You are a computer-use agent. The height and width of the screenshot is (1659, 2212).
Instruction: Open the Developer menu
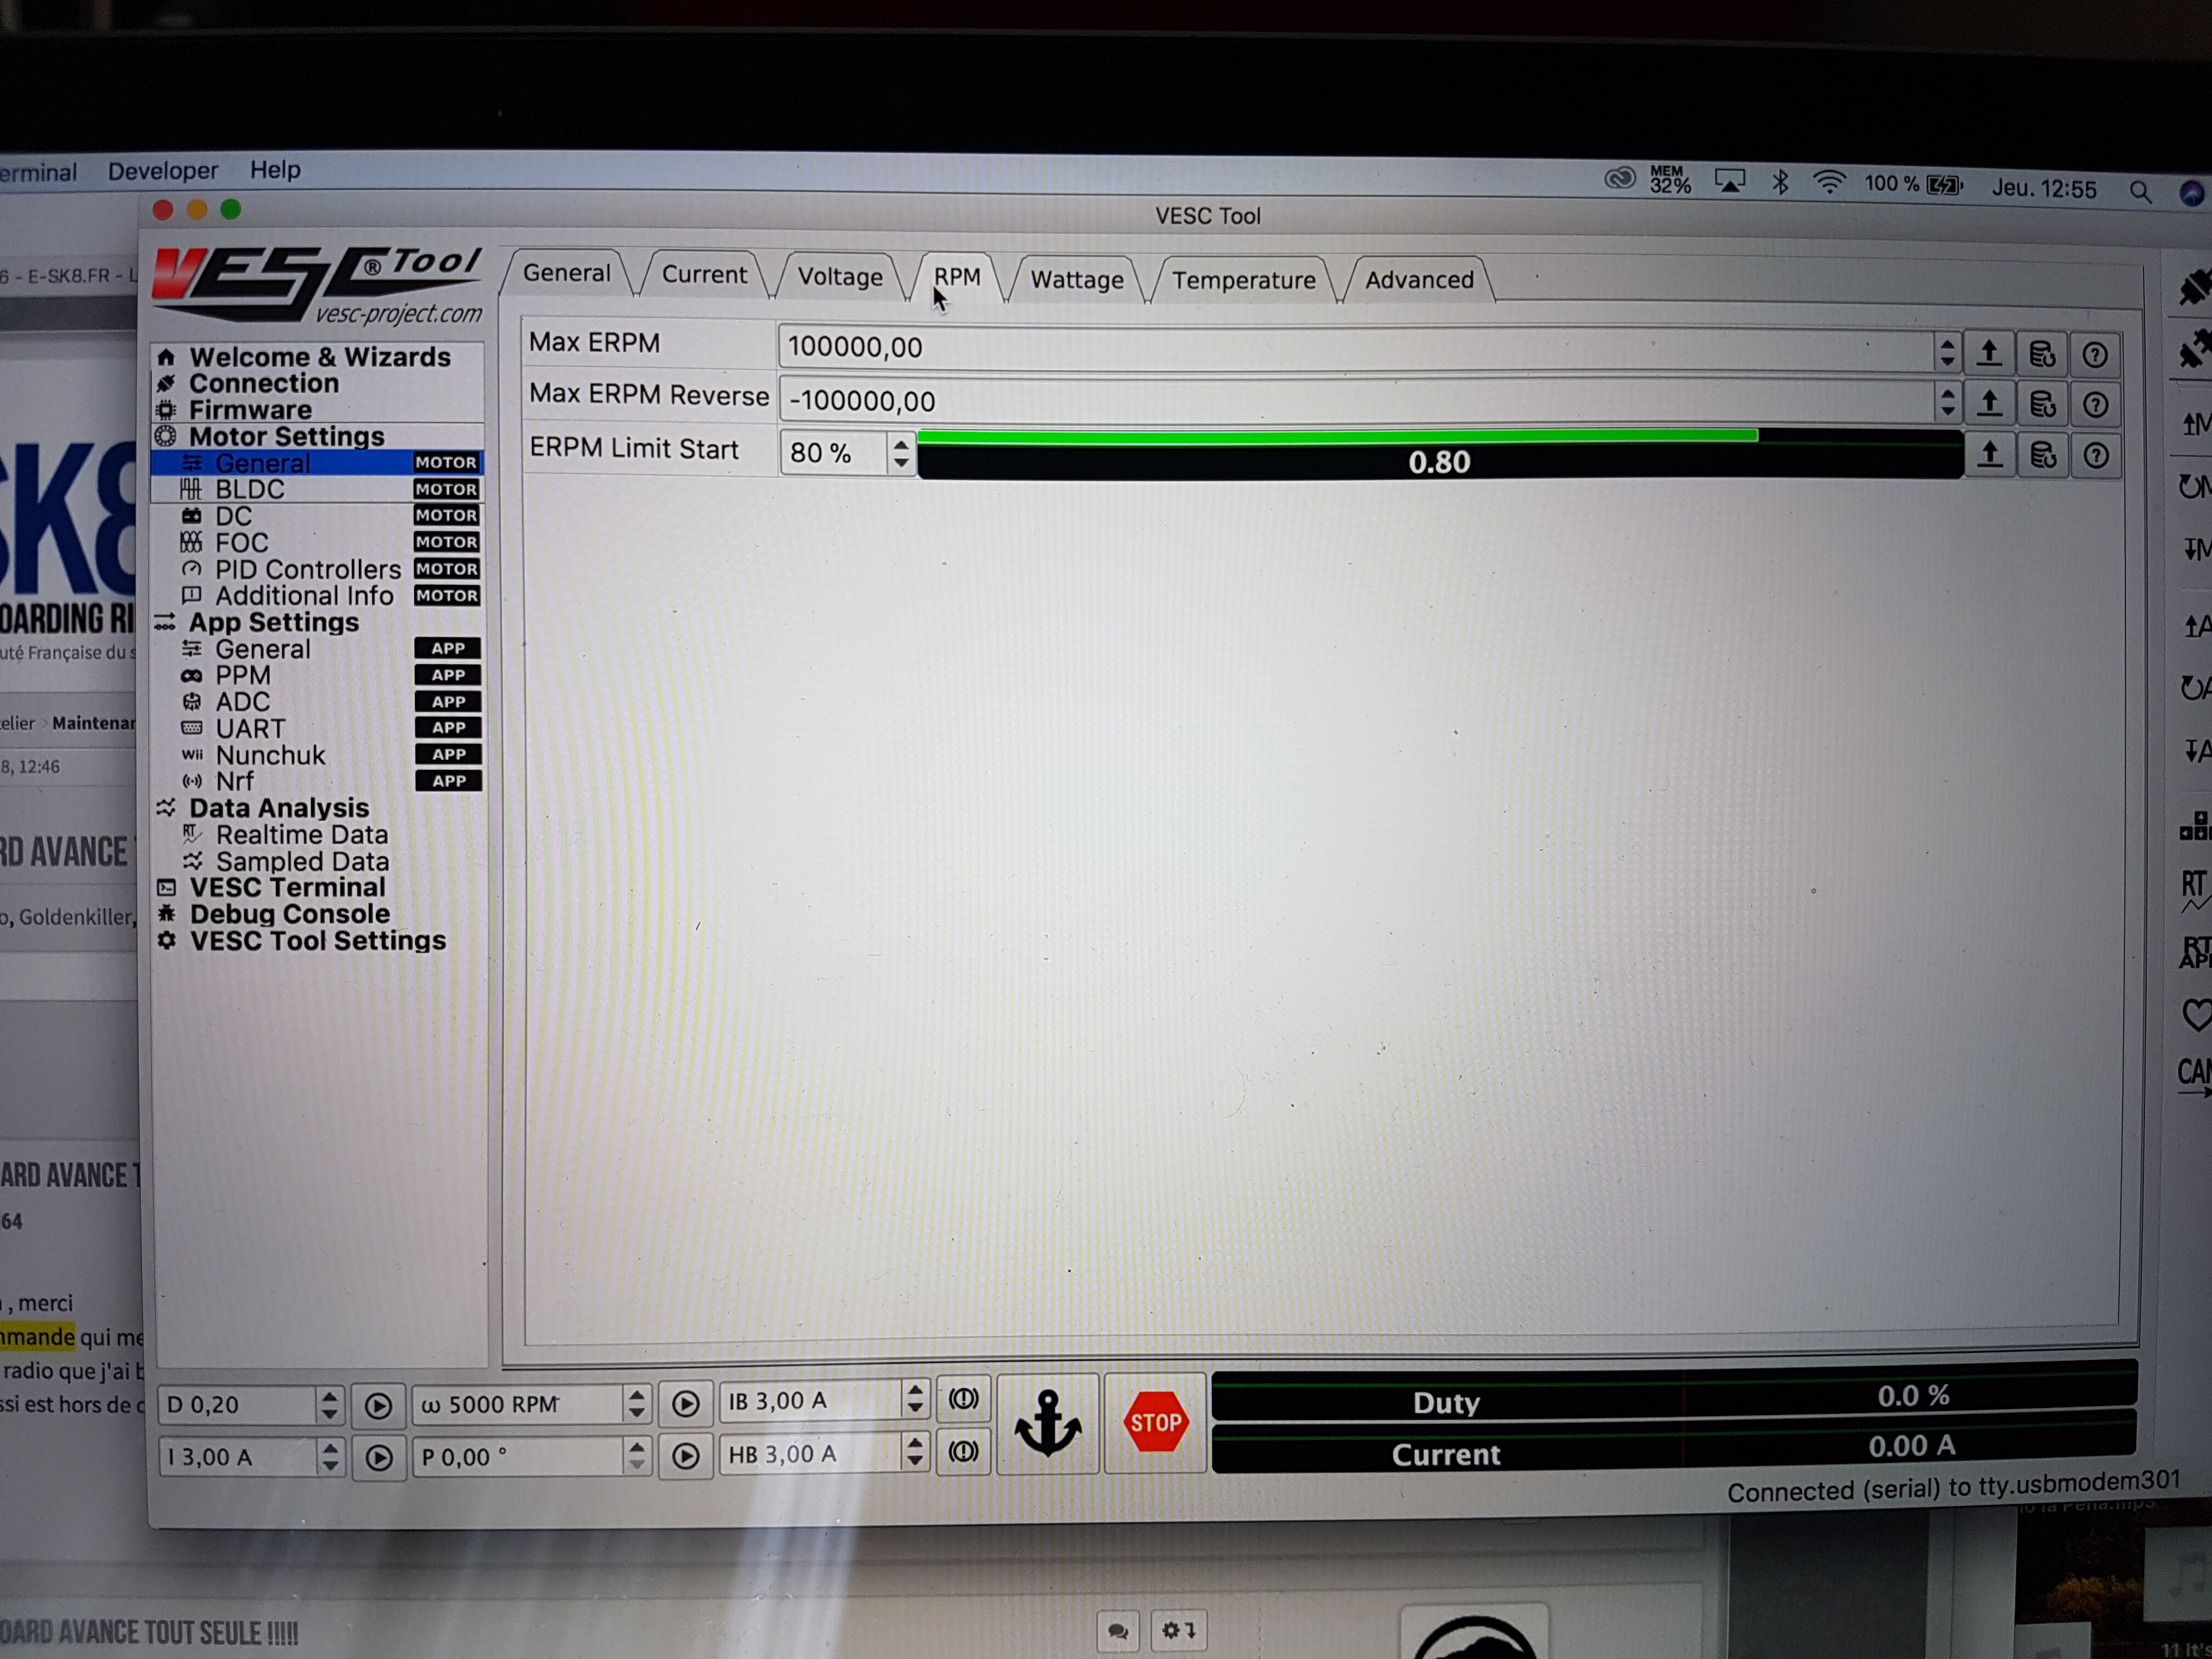[x=163, y=171]
